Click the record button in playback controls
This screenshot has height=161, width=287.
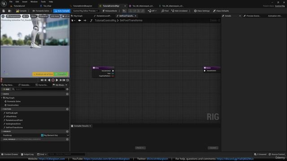(x=53, y=80)
